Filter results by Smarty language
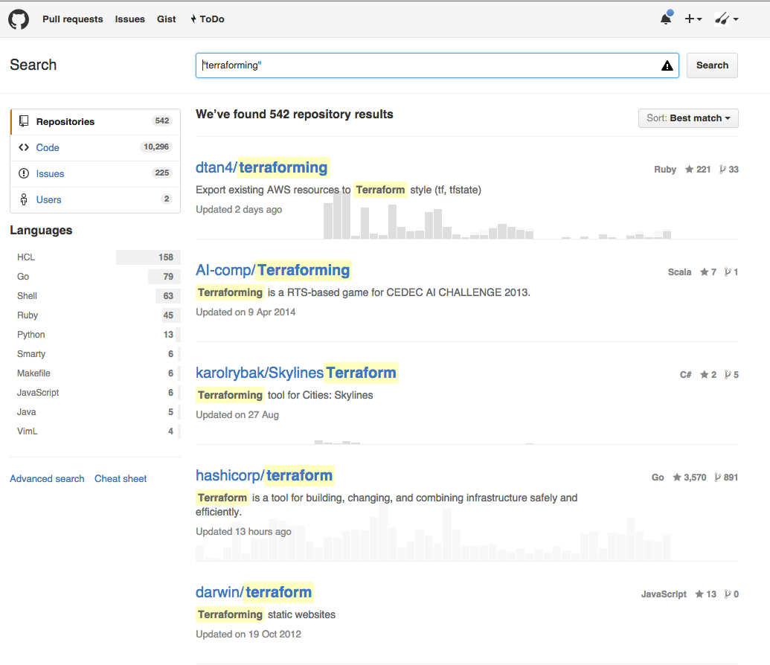 [x=95, y=354]
